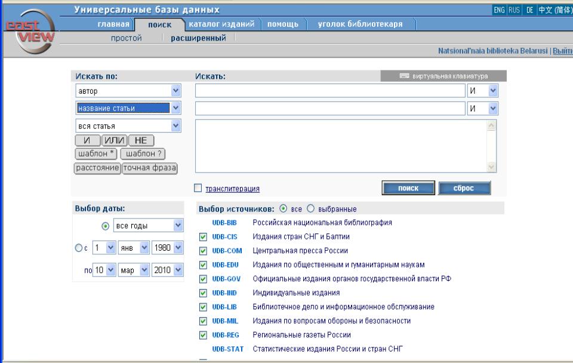Uncheck the UDB-MIL checkbox

tap(203, 321)
